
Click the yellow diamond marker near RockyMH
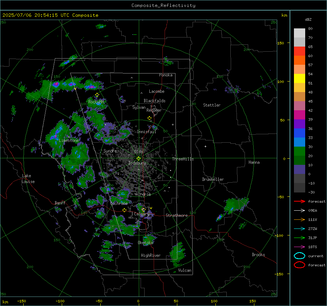pos(97,95)
